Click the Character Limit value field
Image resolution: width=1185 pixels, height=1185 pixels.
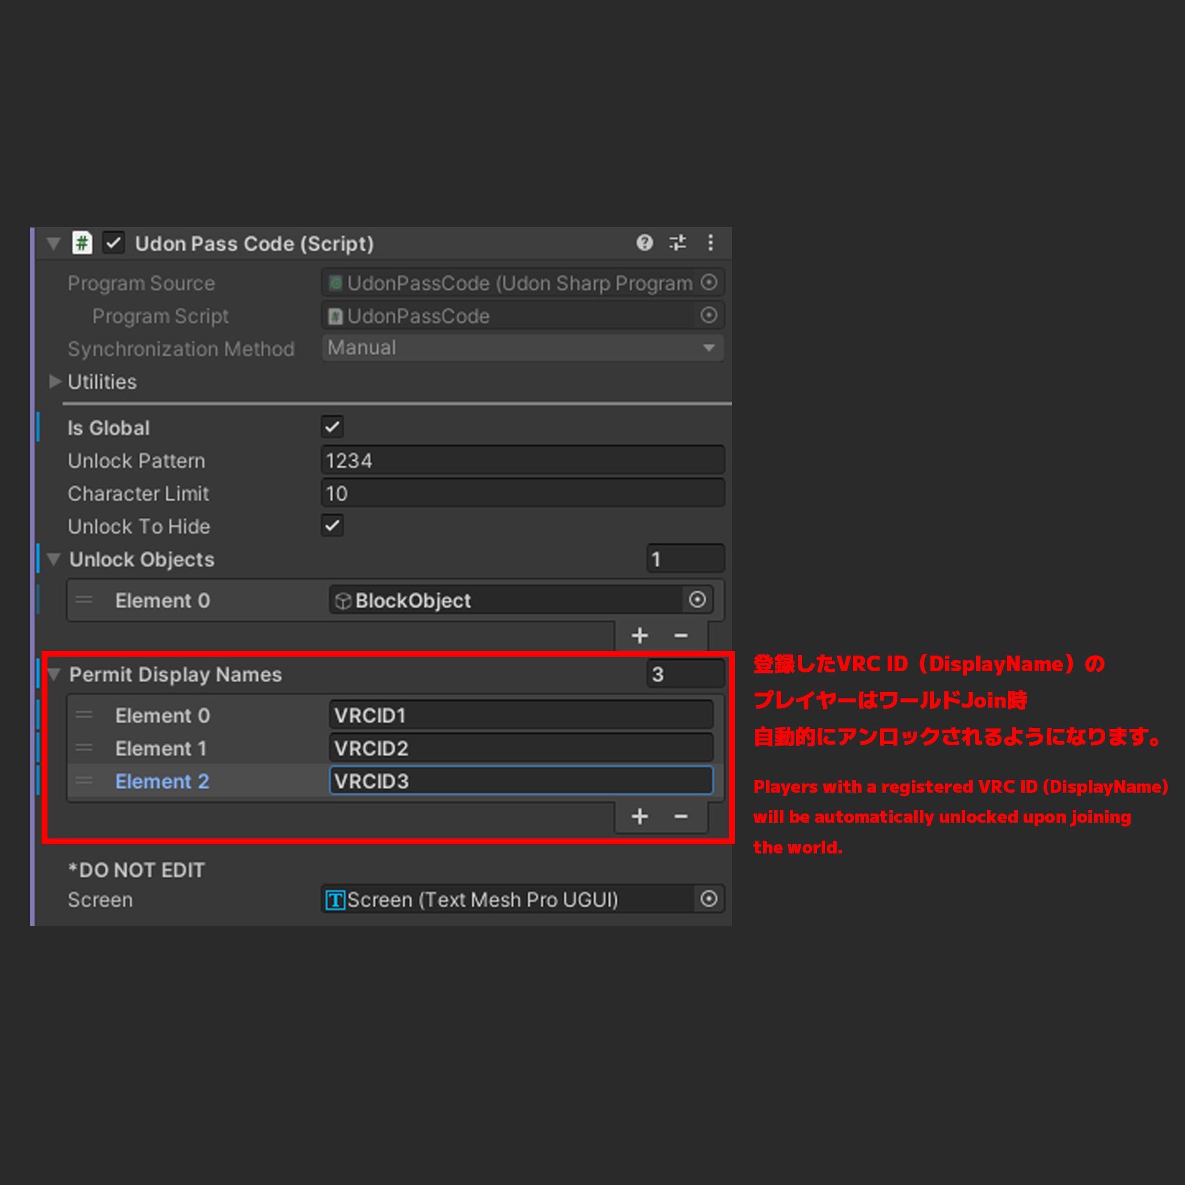coord(522,492)
